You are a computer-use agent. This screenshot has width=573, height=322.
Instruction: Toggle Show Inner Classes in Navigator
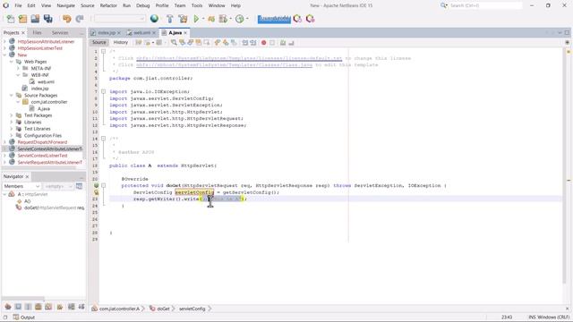pos(48,307)
